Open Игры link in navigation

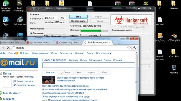pyautogui.click(x=54, y=53)
